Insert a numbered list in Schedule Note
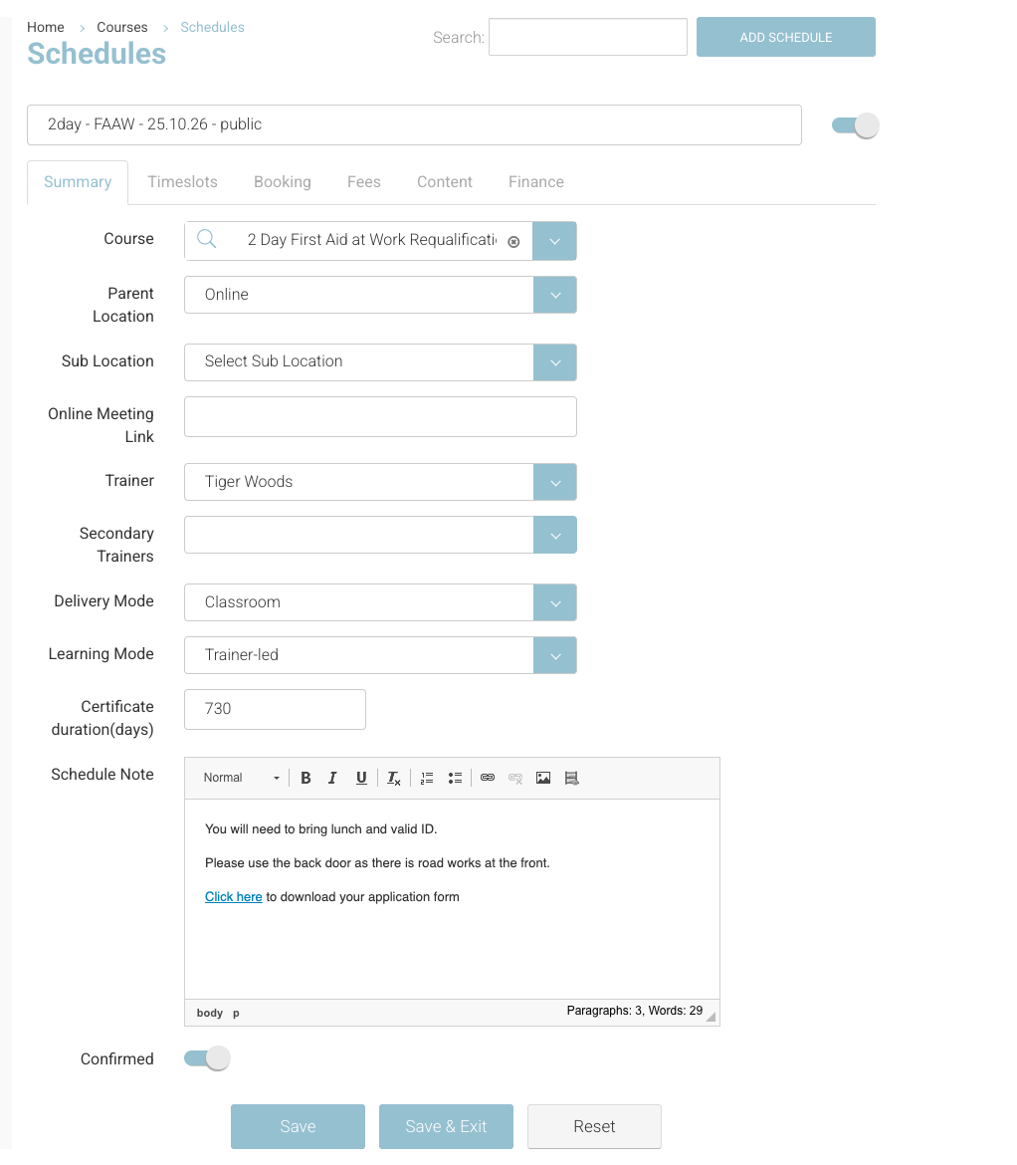 [x=427, y=778]
